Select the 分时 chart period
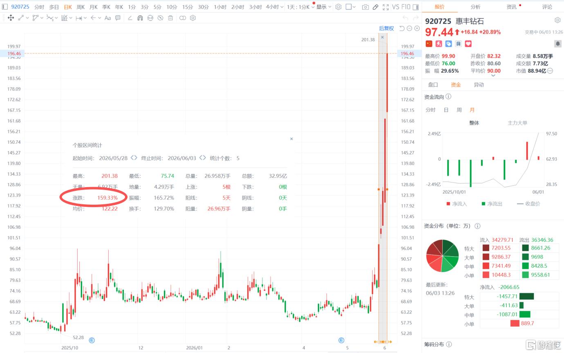564x353 pixels. [x=39, y=7]
